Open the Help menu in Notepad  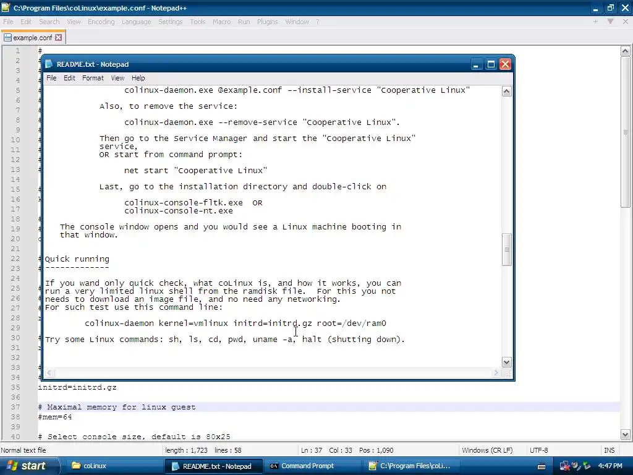(138, 78)
